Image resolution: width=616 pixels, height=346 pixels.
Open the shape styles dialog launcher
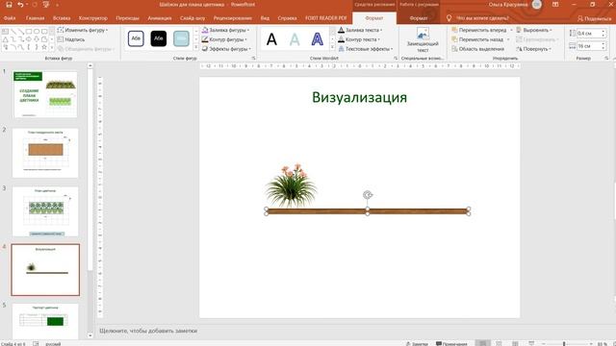[x=253, y=58]
